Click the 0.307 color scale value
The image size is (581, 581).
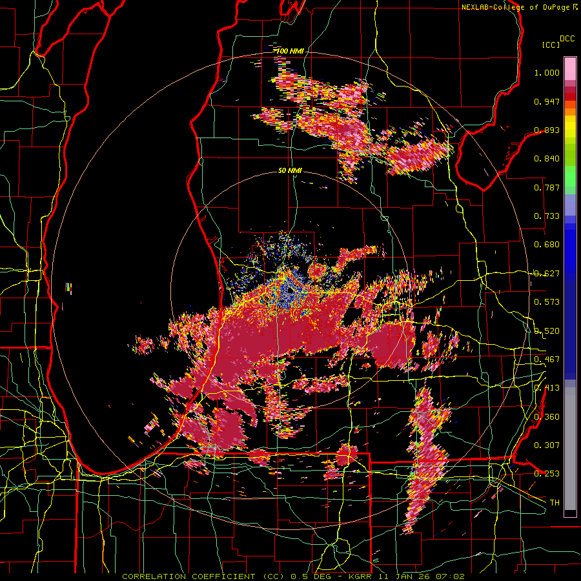click(547, 445)
